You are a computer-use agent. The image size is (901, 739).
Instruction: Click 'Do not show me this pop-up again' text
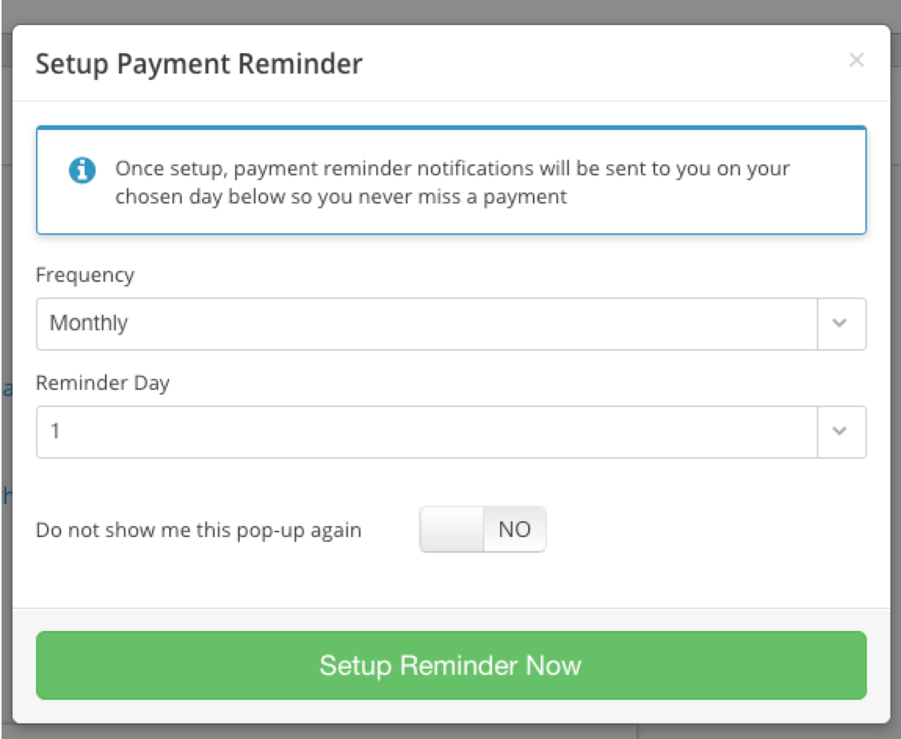pyautogui.click(x=199, y=530)
